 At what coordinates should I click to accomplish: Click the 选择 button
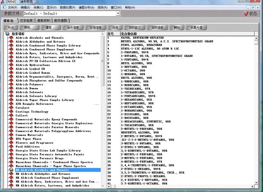click(115, 27)
